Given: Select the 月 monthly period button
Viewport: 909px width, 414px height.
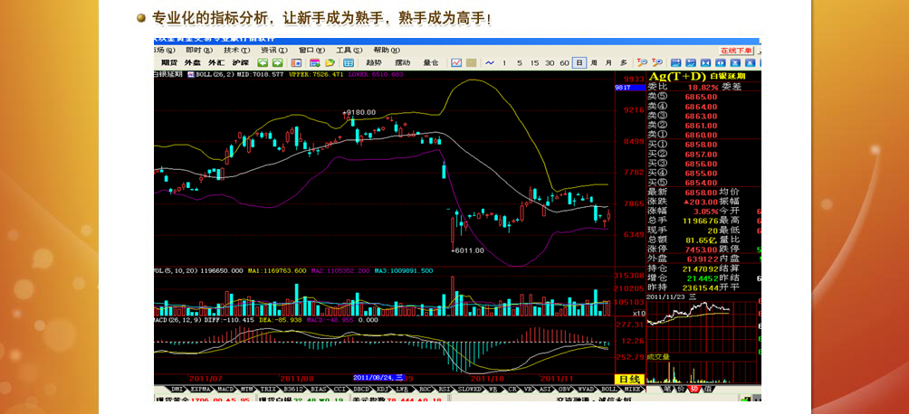Looking at the screenshot, I should coord(608,62).
